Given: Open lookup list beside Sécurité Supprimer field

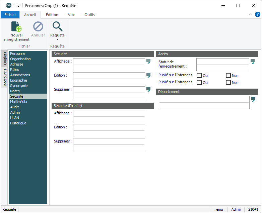Looking at the screenshot, I should coord(148,89).
